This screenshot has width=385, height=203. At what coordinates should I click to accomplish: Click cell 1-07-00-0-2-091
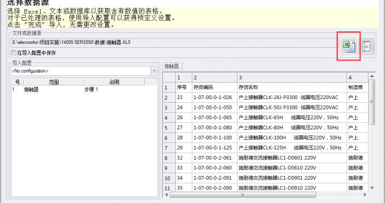(215, 178)
